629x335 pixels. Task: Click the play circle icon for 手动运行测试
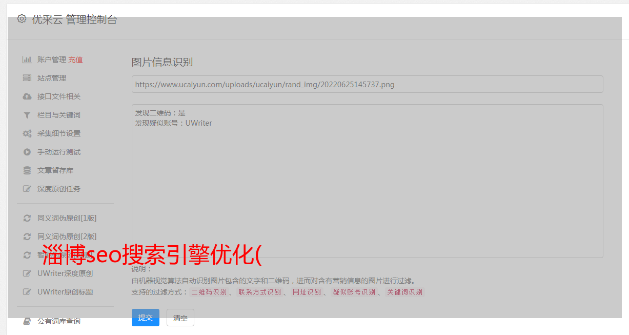(x=27, y=152)
